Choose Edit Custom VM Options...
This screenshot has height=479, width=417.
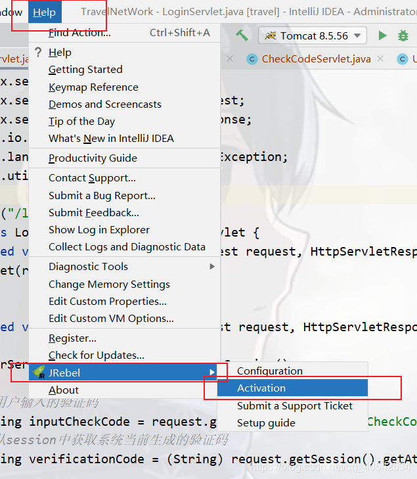click(x=125, y=318)
